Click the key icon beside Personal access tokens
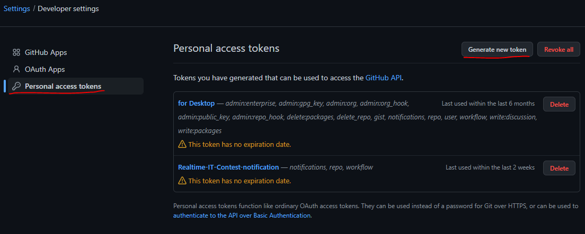The width and height of the screenshot is (585, 234). (x=16, y=86)
